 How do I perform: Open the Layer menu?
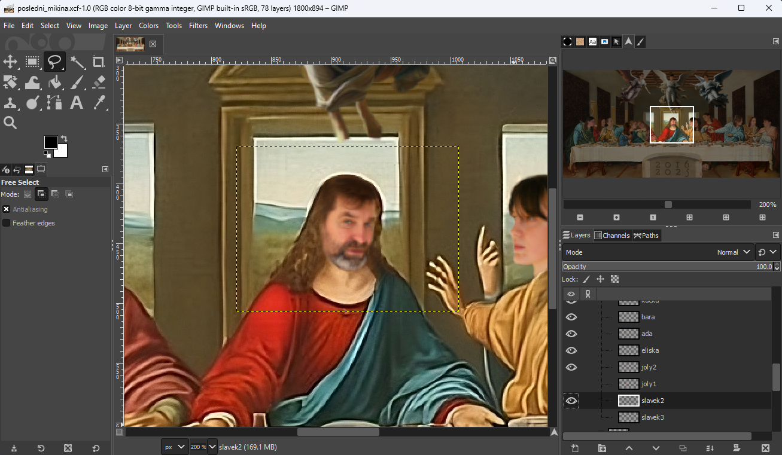coord(123,26)
